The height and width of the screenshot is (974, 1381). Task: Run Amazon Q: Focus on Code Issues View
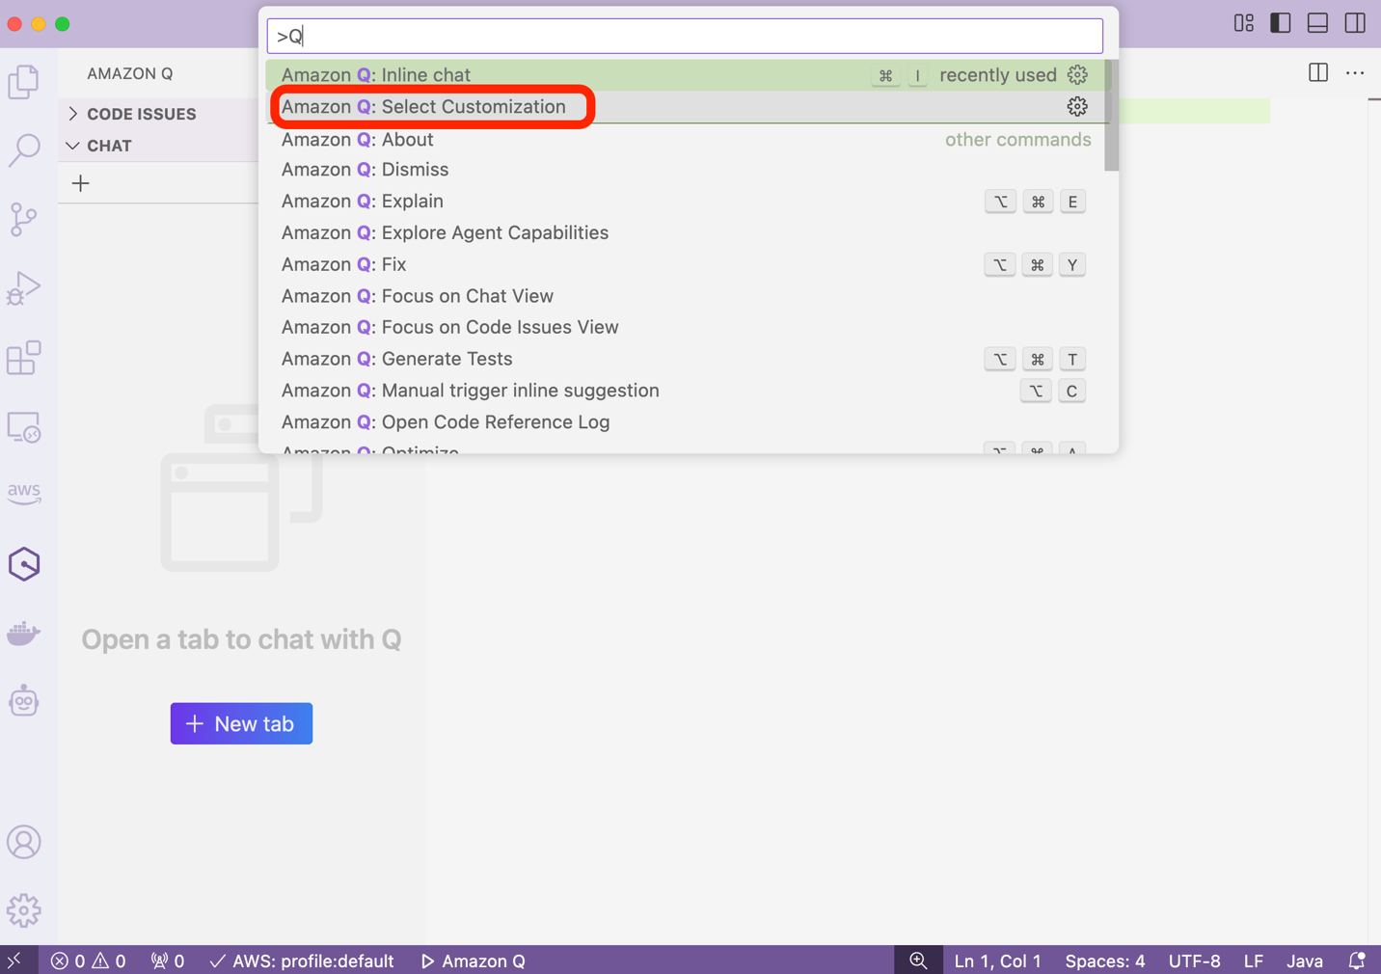(x=686, y=328)
